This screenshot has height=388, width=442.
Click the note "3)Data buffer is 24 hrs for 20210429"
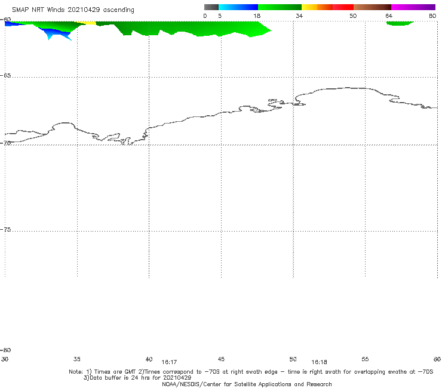tap(137, 378)
